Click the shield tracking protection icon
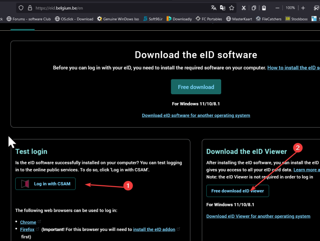 tap(21, 8)
